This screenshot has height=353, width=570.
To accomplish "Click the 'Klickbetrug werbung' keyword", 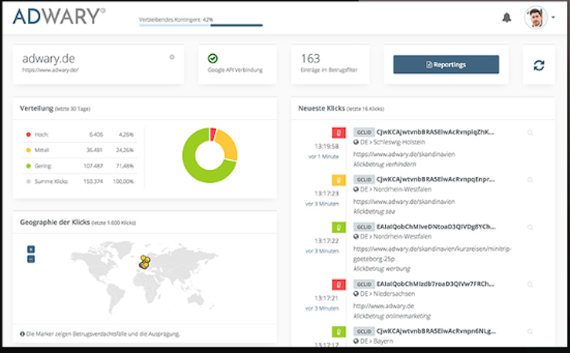I will pyautogui.click(x=382, y=268).
